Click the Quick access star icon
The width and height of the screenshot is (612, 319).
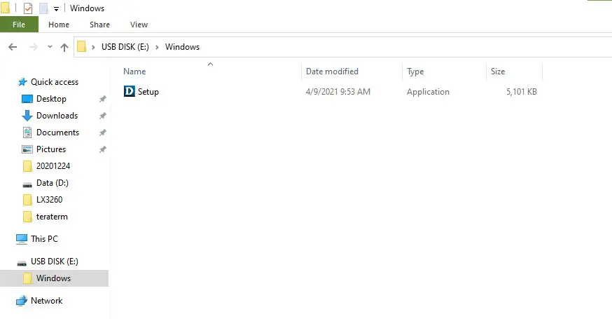[x=22, y=82]
